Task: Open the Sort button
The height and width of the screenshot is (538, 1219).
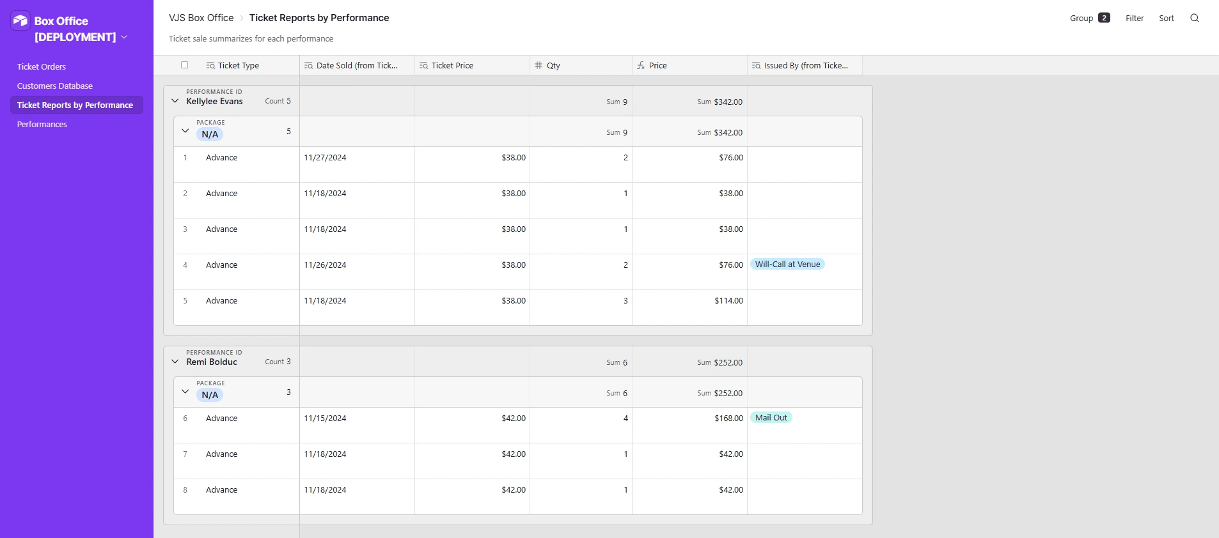Action: pos(1167,18)
